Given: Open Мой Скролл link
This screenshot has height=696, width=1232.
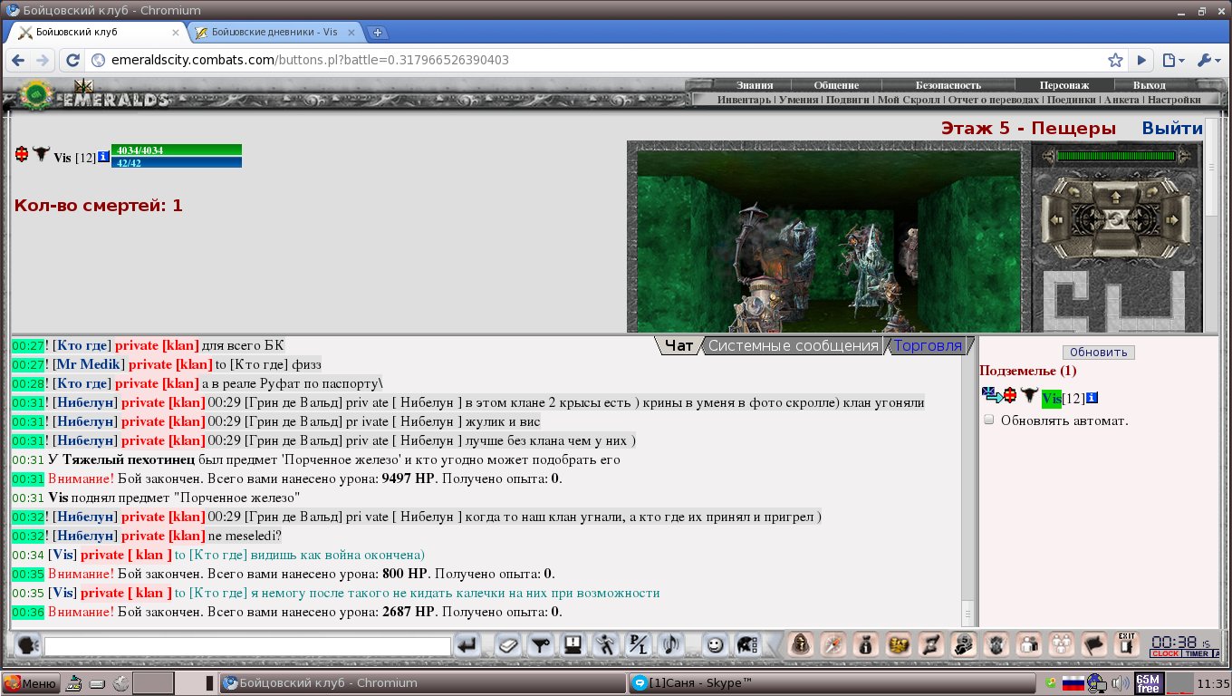Looking at the screenshot, I should coord(909,100).
